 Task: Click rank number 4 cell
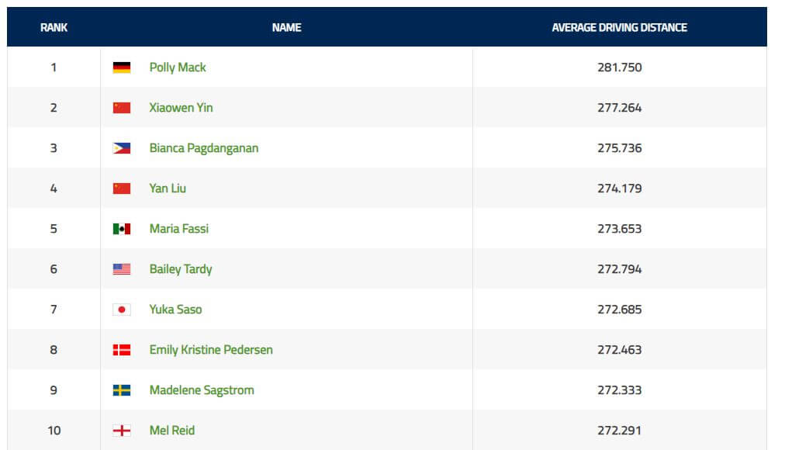pyautogui.click(x=54, y=189)
